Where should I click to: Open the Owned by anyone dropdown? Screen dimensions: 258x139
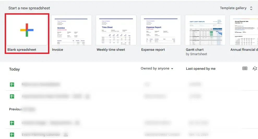tap(157, 68)
